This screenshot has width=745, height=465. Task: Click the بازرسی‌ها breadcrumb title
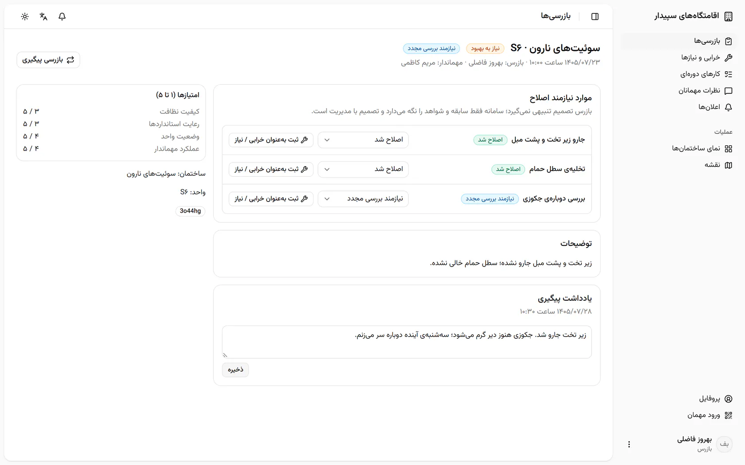pos(556,16)
